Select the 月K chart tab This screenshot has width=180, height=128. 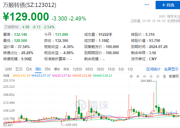point(48,69)
